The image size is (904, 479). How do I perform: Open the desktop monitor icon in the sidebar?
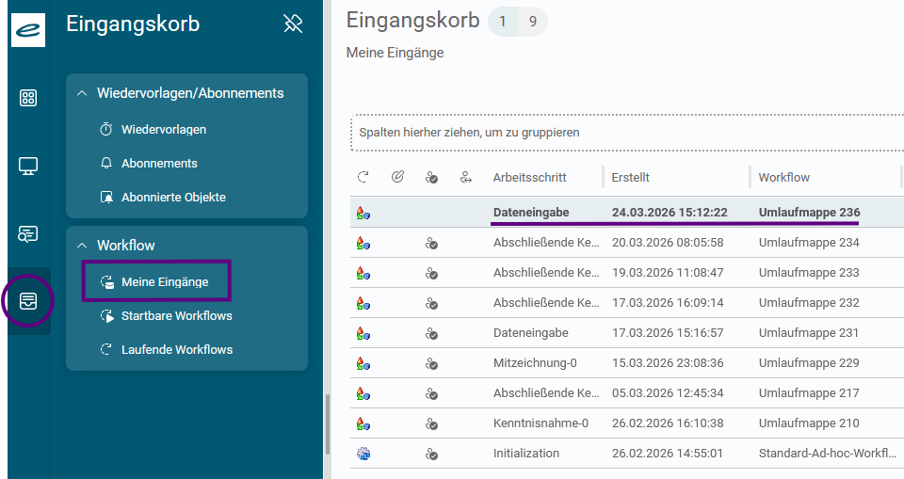click(x=27, y=166)
